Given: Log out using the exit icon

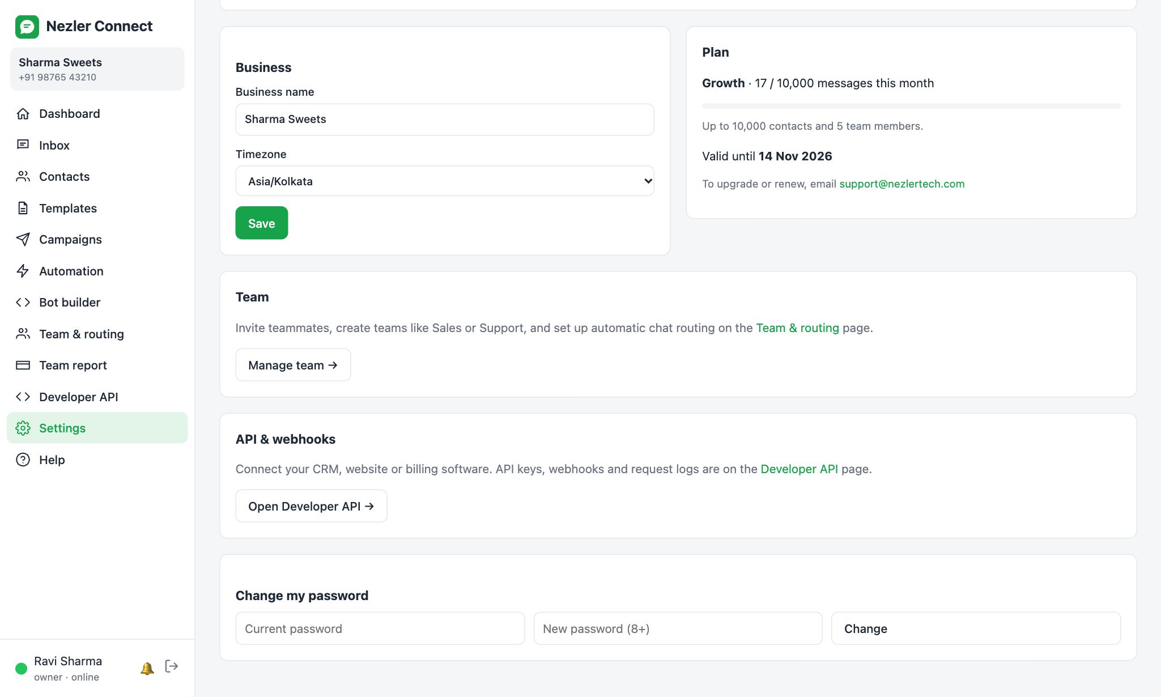Looking at the screenshot, I should click(x=172, y=666).
